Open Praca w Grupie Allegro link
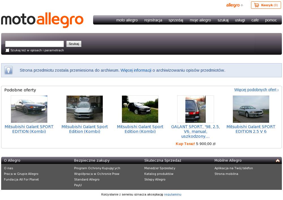This screenshot has width=283, height=200. pyautogui.click(x=21, y=174)
